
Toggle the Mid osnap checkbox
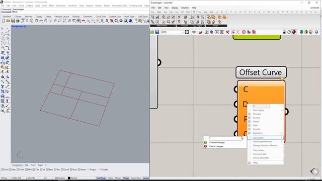(x=26, y=170)
